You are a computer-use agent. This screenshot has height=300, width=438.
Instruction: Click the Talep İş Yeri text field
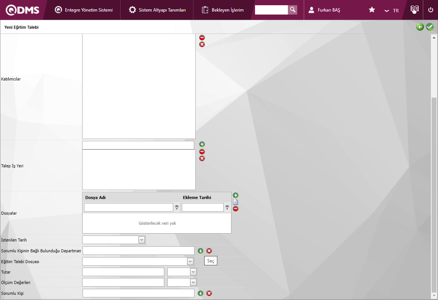138,145
